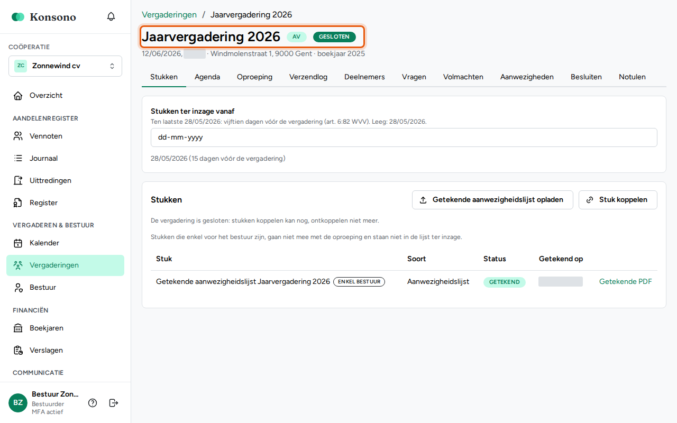Click the Vergaderingen breadcrumb link

[169, 15]
